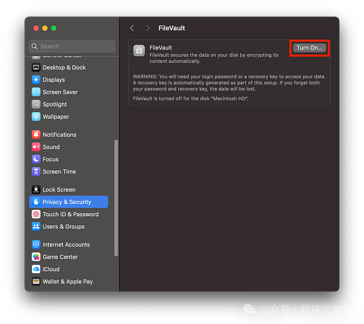Open Desktop & Dock settings label
Viewport: 364px width, 324px height.
click(64, 68)
